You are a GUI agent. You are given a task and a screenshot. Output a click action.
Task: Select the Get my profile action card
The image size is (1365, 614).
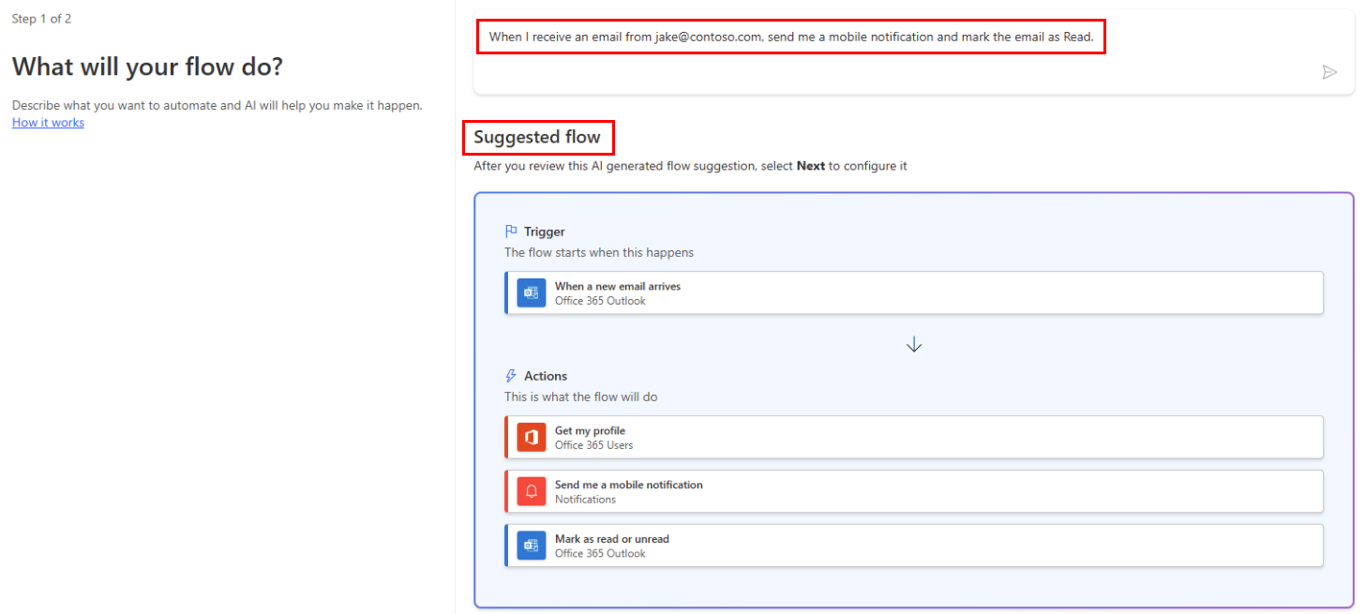pyautogui.click(x=914, y=437)
